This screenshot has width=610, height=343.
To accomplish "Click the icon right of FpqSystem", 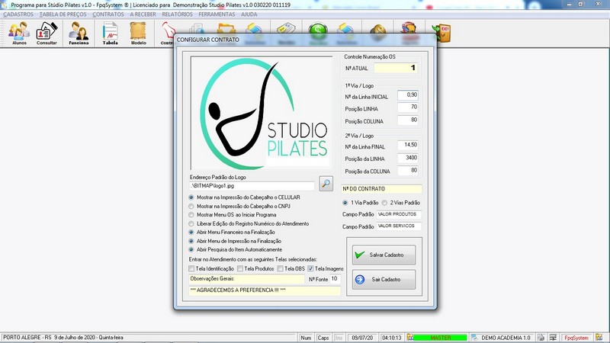I will pyautogui.click(x=599, y=338).
